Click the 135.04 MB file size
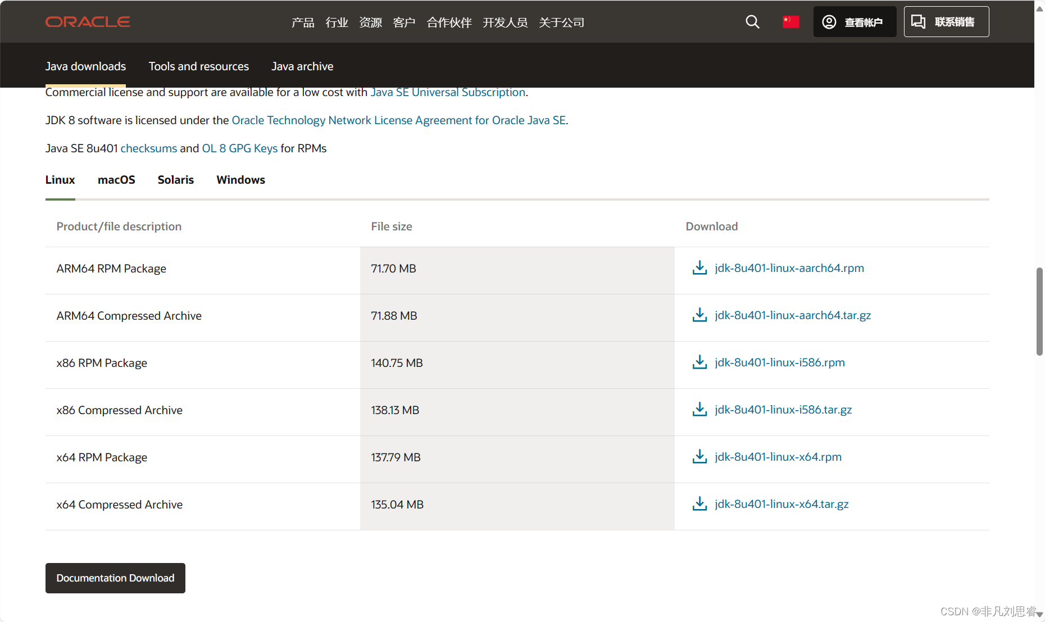Viewport: 1045px width, 622px height. 397,505
